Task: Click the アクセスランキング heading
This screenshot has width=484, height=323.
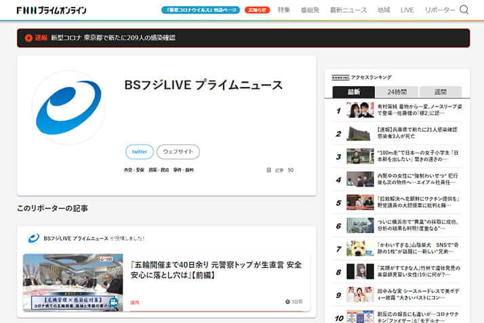Action: tap(371, 77)
